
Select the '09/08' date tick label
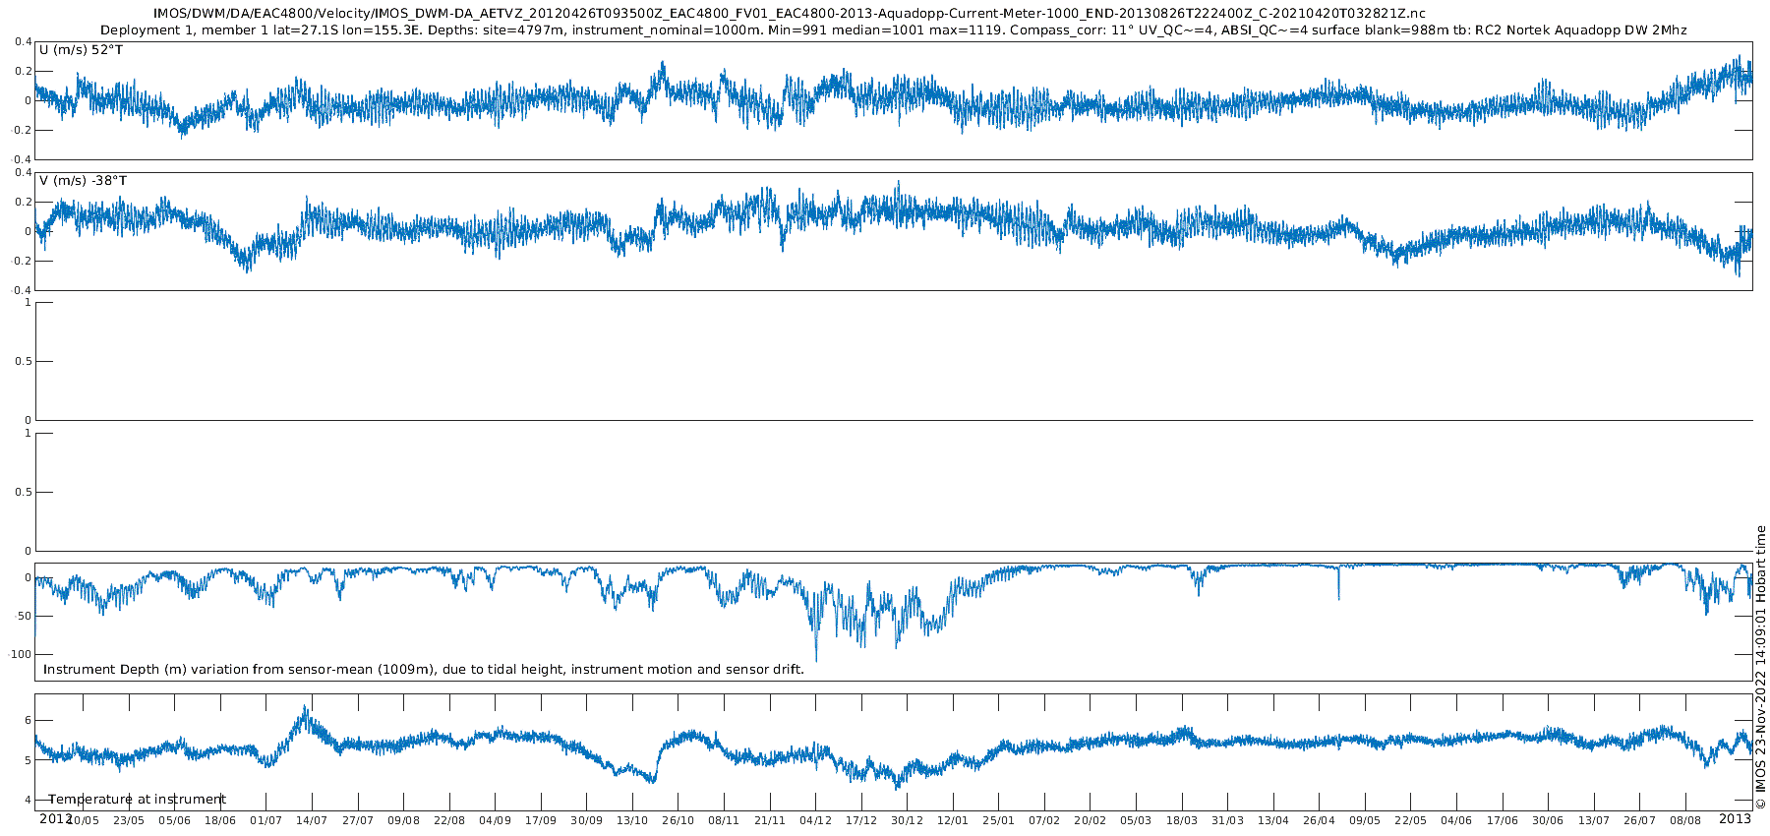pyautogui.click(x=403, y=820)
